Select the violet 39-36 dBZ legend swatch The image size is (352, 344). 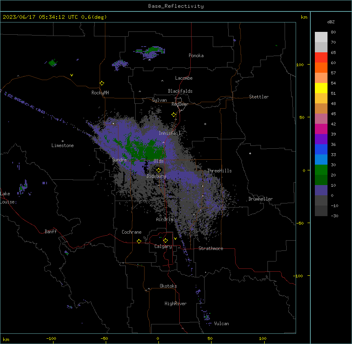tap(321, 139)
